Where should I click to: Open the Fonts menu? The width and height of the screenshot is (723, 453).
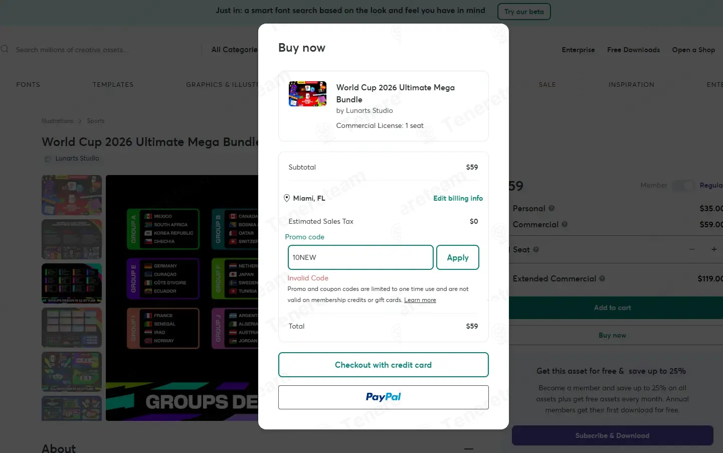[28, 85]
